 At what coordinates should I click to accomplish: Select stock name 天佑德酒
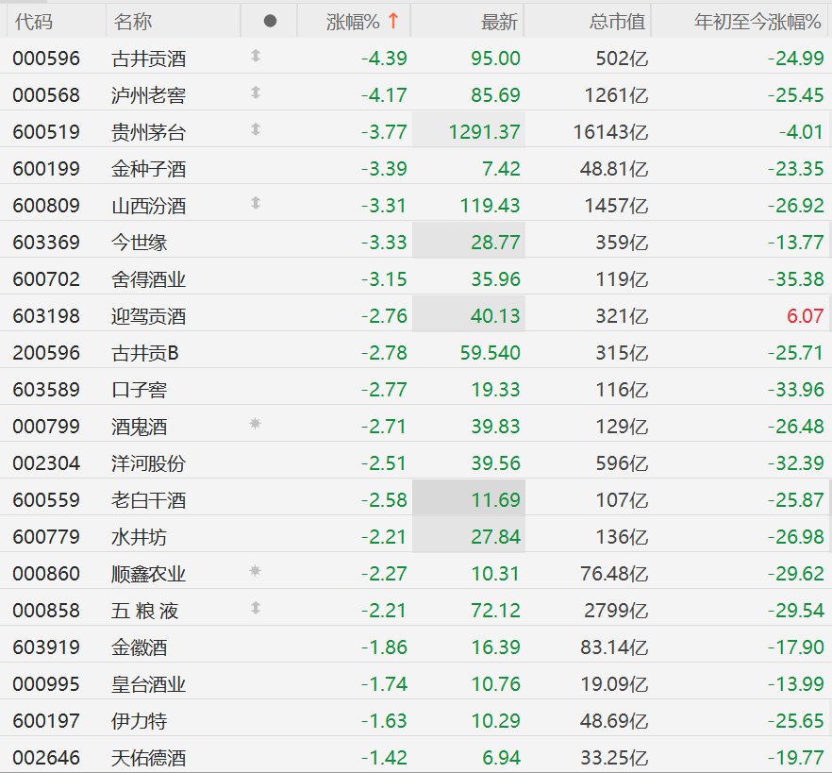(x=149, y=758)
